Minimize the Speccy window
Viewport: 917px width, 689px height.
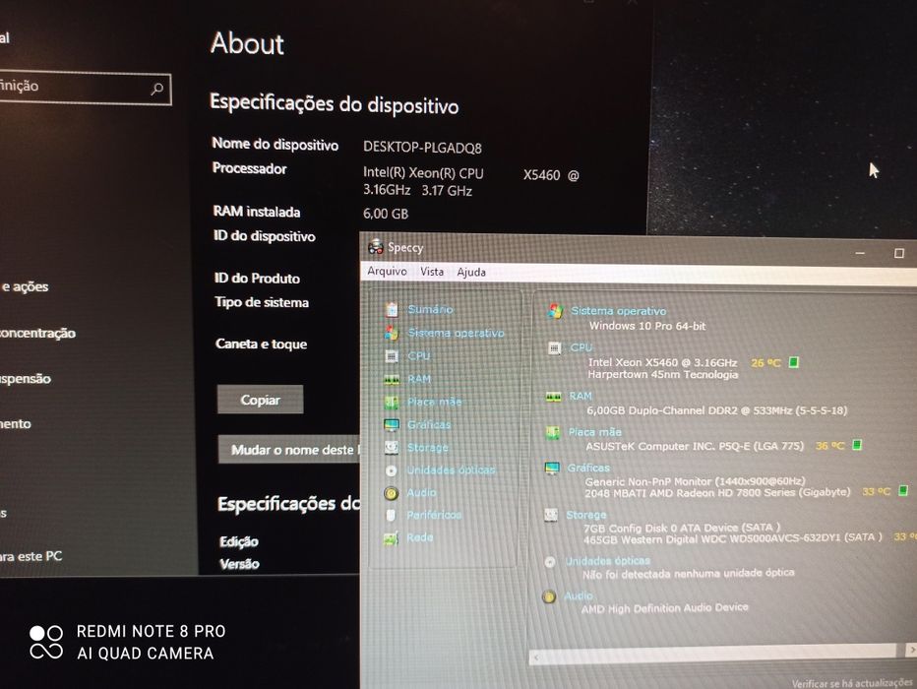[x=860, y=253]
